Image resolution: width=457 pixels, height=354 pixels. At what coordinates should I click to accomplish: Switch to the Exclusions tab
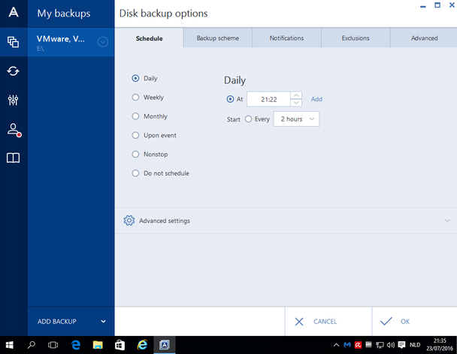[356, 38]
